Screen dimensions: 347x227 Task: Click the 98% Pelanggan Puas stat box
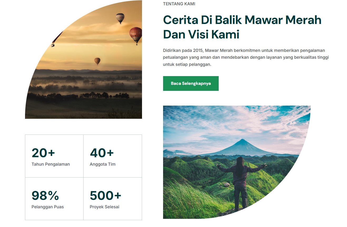point(54,199)
